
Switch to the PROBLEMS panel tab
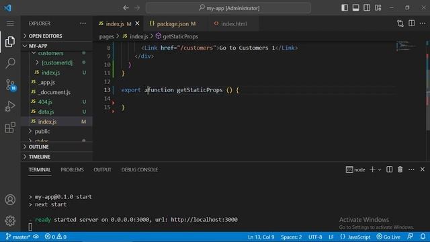tap(72, 170)
